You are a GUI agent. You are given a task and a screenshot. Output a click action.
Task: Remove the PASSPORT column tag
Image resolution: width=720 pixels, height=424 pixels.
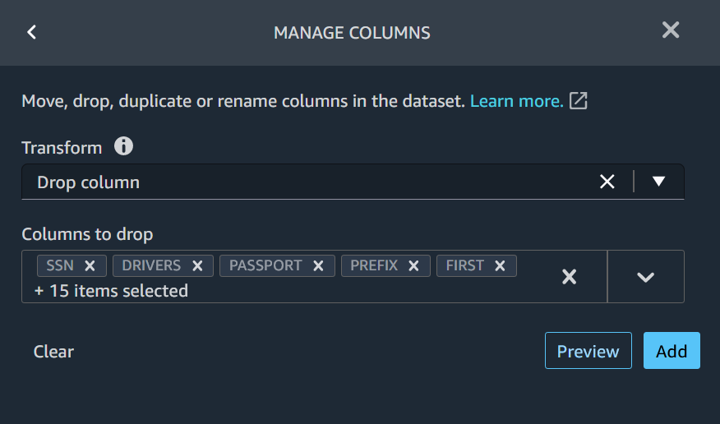(318, 265)
